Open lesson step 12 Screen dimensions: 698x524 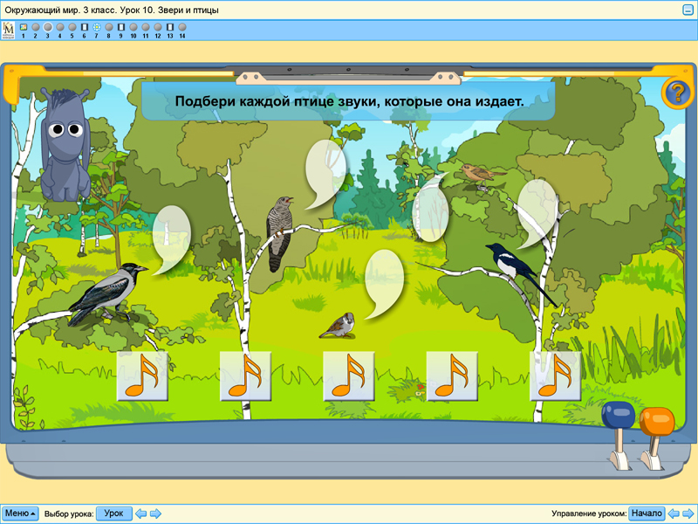coord(158,27)
